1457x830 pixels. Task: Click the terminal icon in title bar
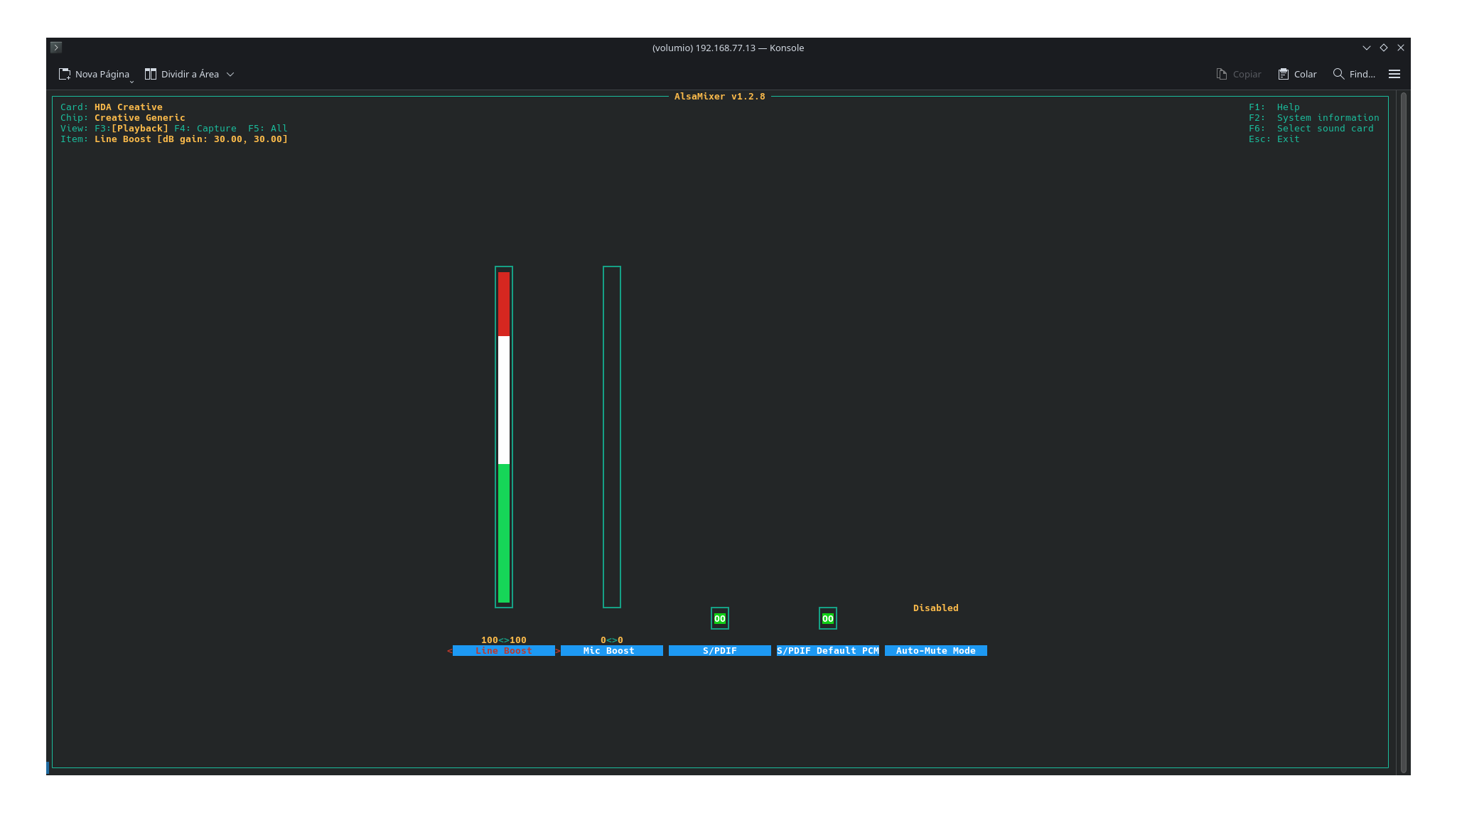tap(56, 48)
